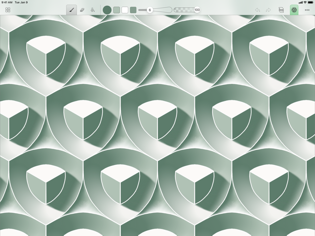The height and width of the screenshot is (236, 315).
Task: Open the Layers panel
Action: pyautogui.click(x=281, y=10)
